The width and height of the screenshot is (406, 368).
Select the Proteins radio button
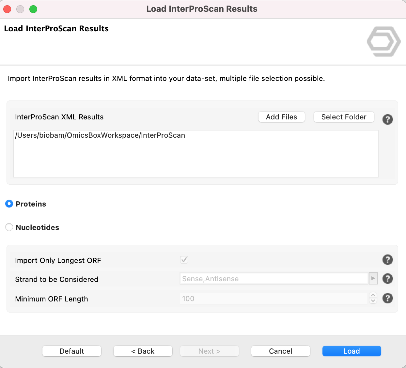(x=9, y=204)
